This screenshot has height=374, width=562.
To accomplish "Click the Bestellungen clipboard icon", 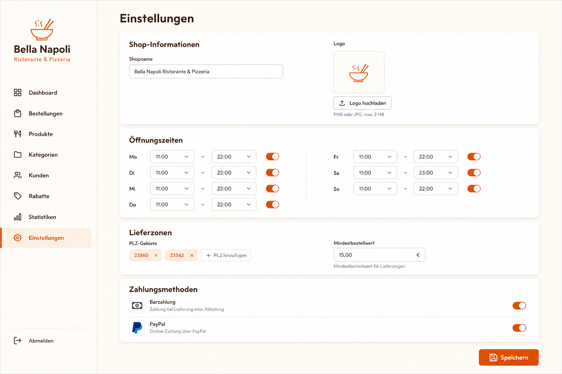I will coord(18,113).
